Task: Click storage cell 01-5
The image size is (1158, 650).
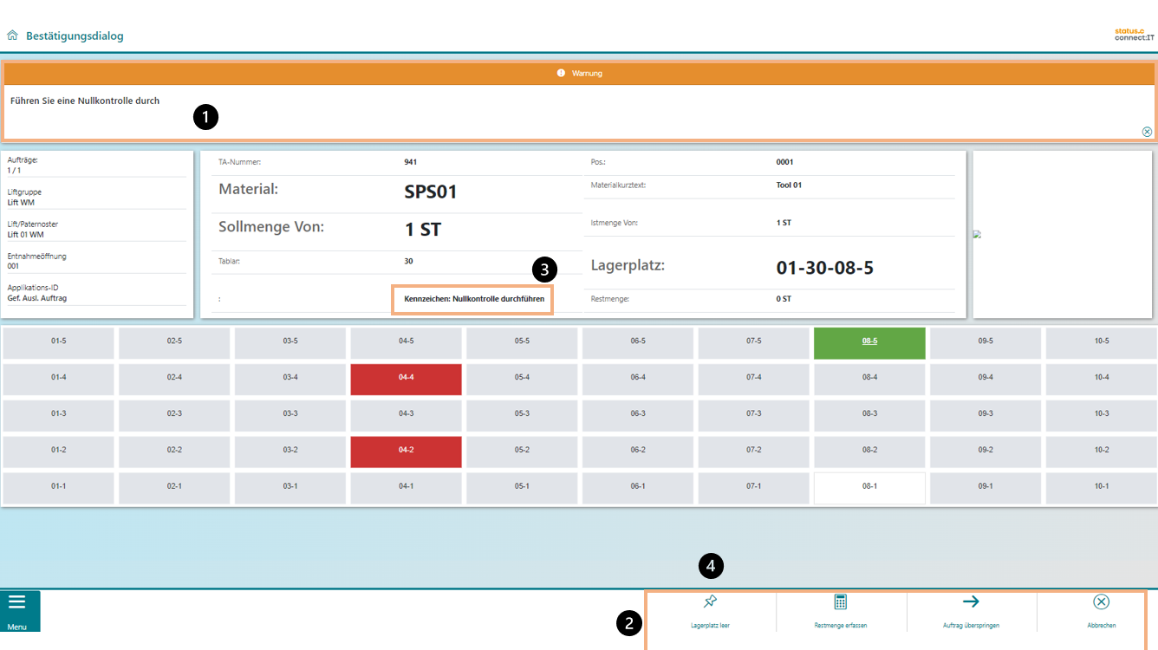Action: [58, 341]
